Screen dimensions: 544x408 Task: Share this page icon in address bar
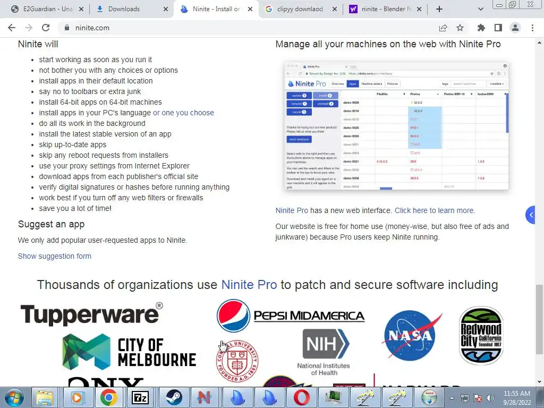tap(443, 28)
